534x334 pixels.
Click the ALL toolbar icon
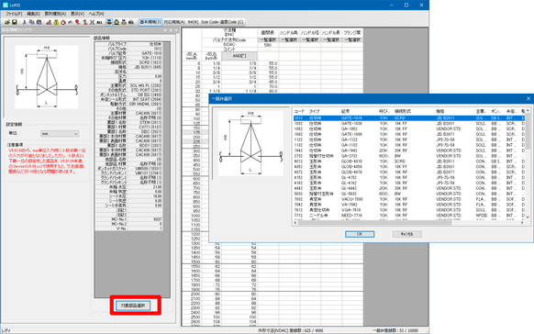(99, 22)
